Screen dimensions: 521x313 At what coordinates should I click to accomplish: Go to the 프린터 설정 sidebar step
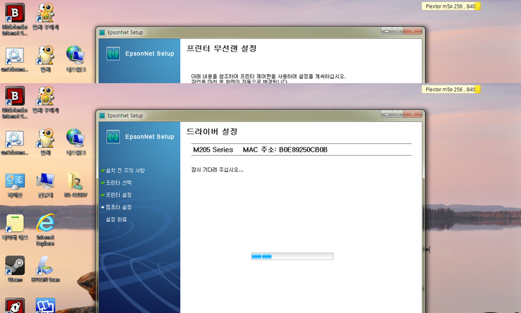(118, 195)
